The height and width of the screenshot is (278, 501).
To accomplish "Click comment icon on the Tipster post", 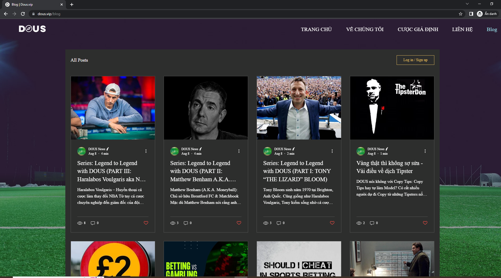I will 372,223.
